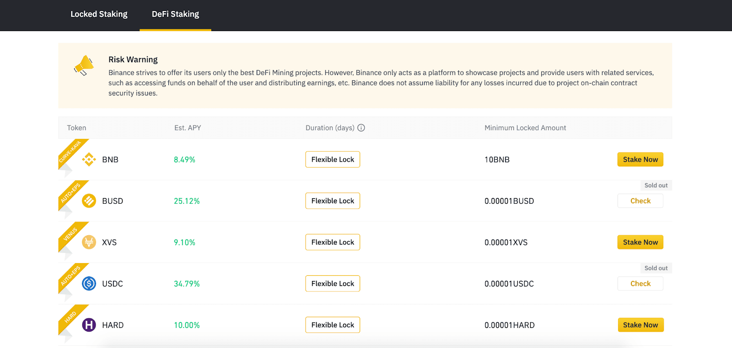732x348 pixels.
Task: Open Duration info tooltip icon
Action: click(361, 128)
